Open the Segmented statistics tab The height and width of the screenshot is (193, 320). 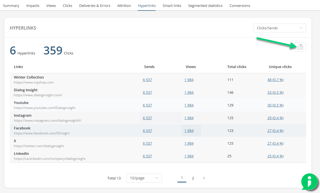pyautogui.click(x=205, y=6)
